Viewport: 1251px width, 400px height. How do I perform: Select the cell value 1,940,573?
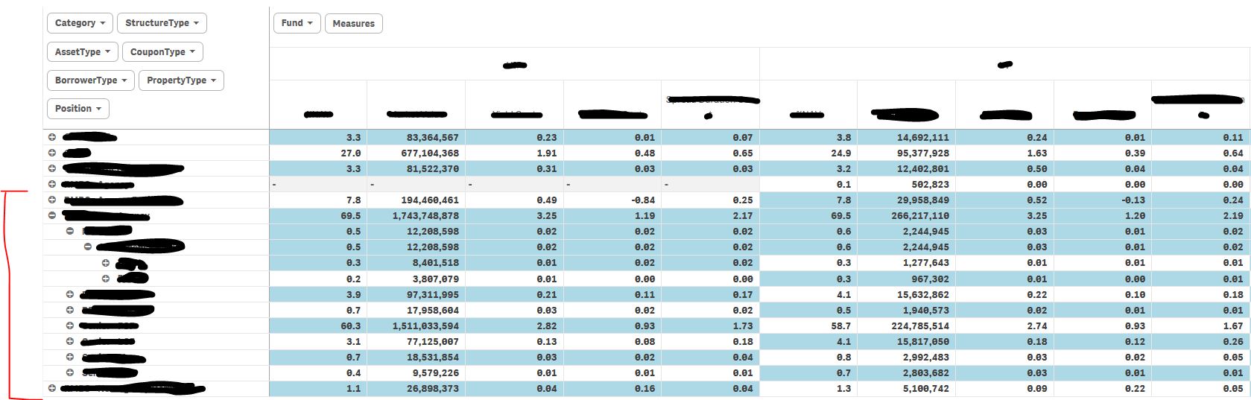tap(906, 311)
